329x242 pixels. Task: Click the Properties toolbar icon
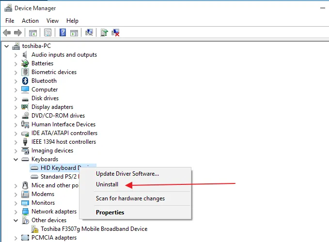tap(47, 33)
